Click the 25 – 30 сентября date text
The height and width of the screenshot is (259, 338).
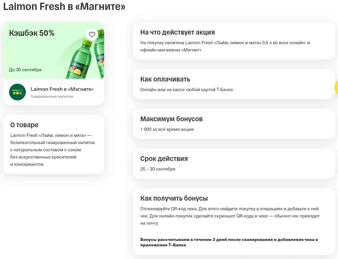158,169
